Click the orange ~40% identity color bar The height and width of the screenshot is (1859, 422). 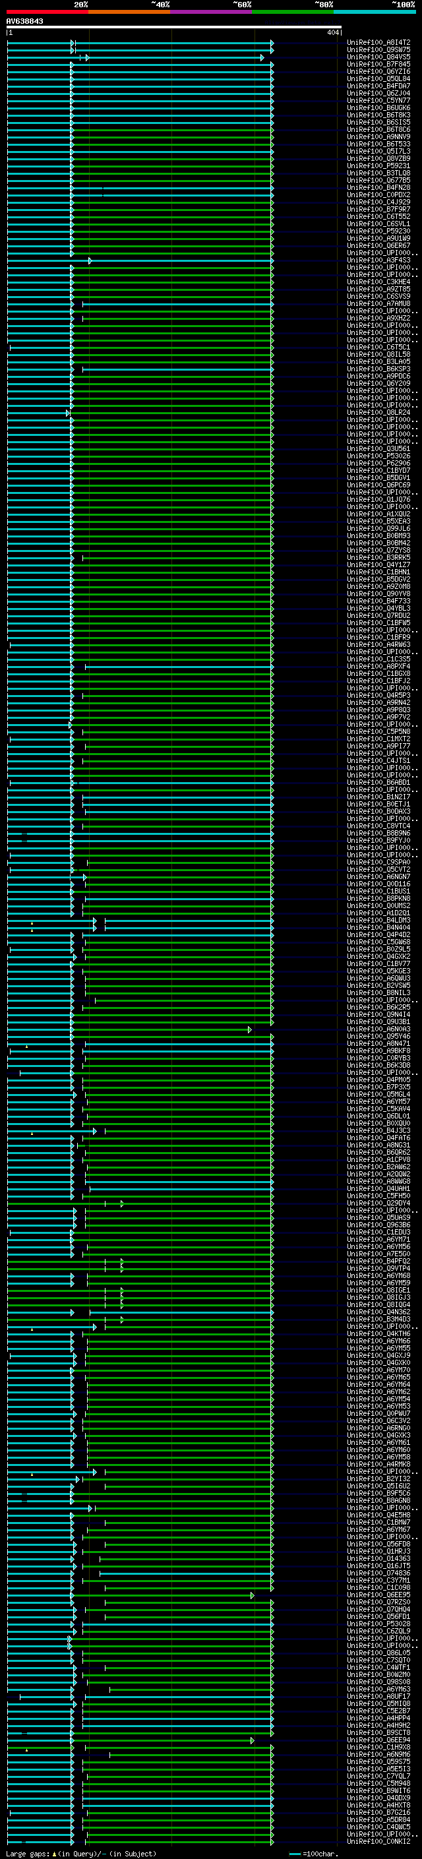coord(129,13)
